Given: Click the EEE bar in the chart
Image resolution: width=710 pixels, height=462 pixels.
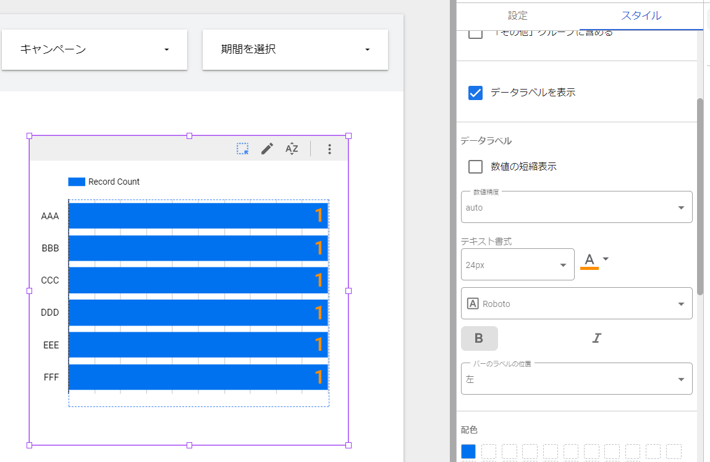Looking at the screenshot, I should coord(198,345).
